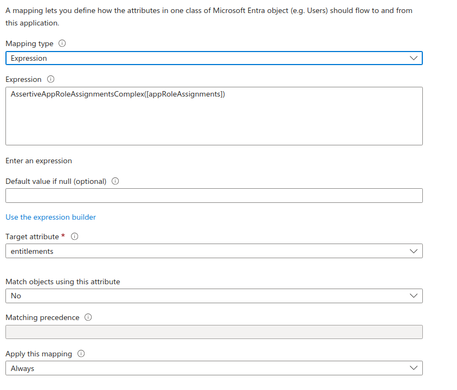
Task: Open the Mapping type dropdown showing Expression
Action: (x=214, y=58)
